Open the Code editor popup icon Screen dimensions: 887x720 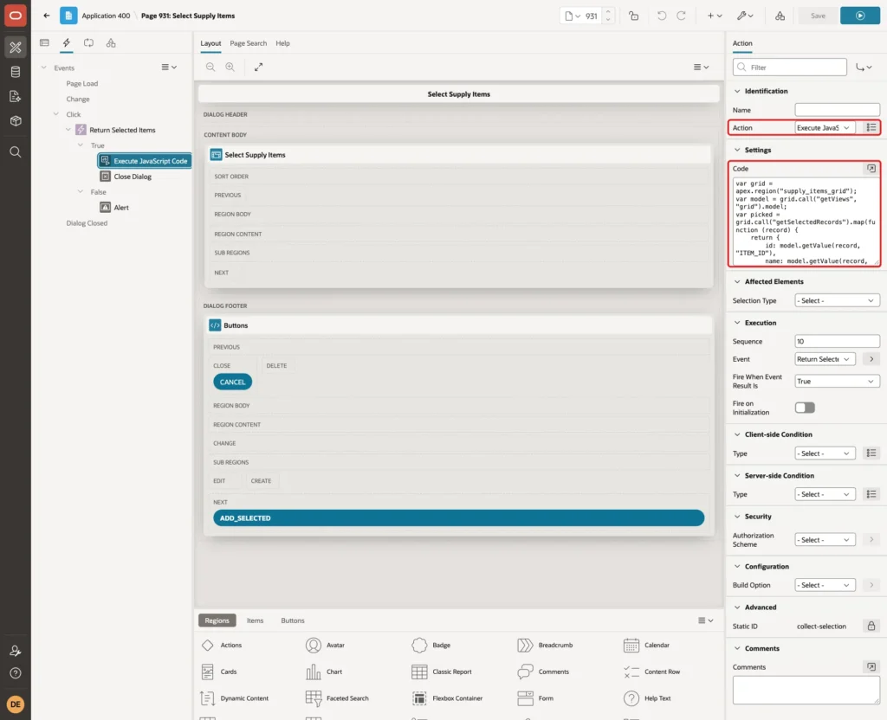click(871, 169)
